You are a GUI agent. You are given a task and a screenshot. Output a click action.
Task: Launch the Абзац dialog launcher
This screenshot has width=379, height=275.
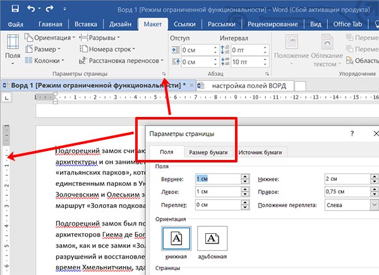pos(267,74)
